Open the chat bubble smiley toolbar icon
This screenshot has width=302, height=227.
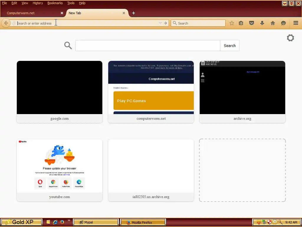[283, 23]
